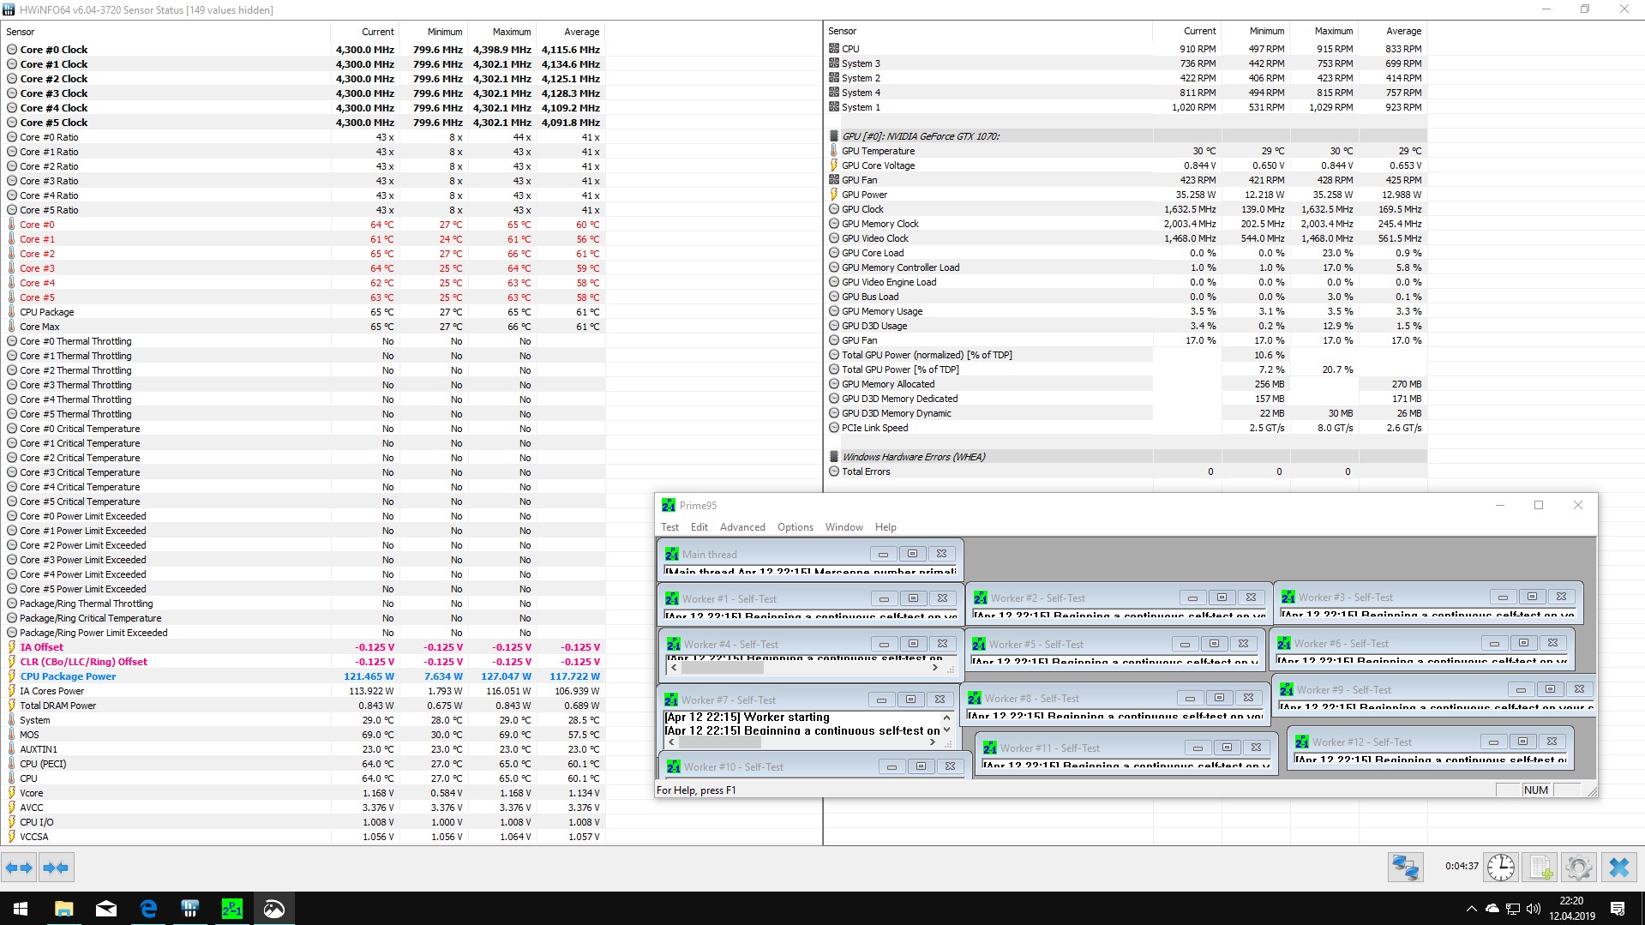Click the expand columns arrows button in HWiNFO
Viewport: 1645px width, 925px height.
pyautogui.click(x=19, y=868)
